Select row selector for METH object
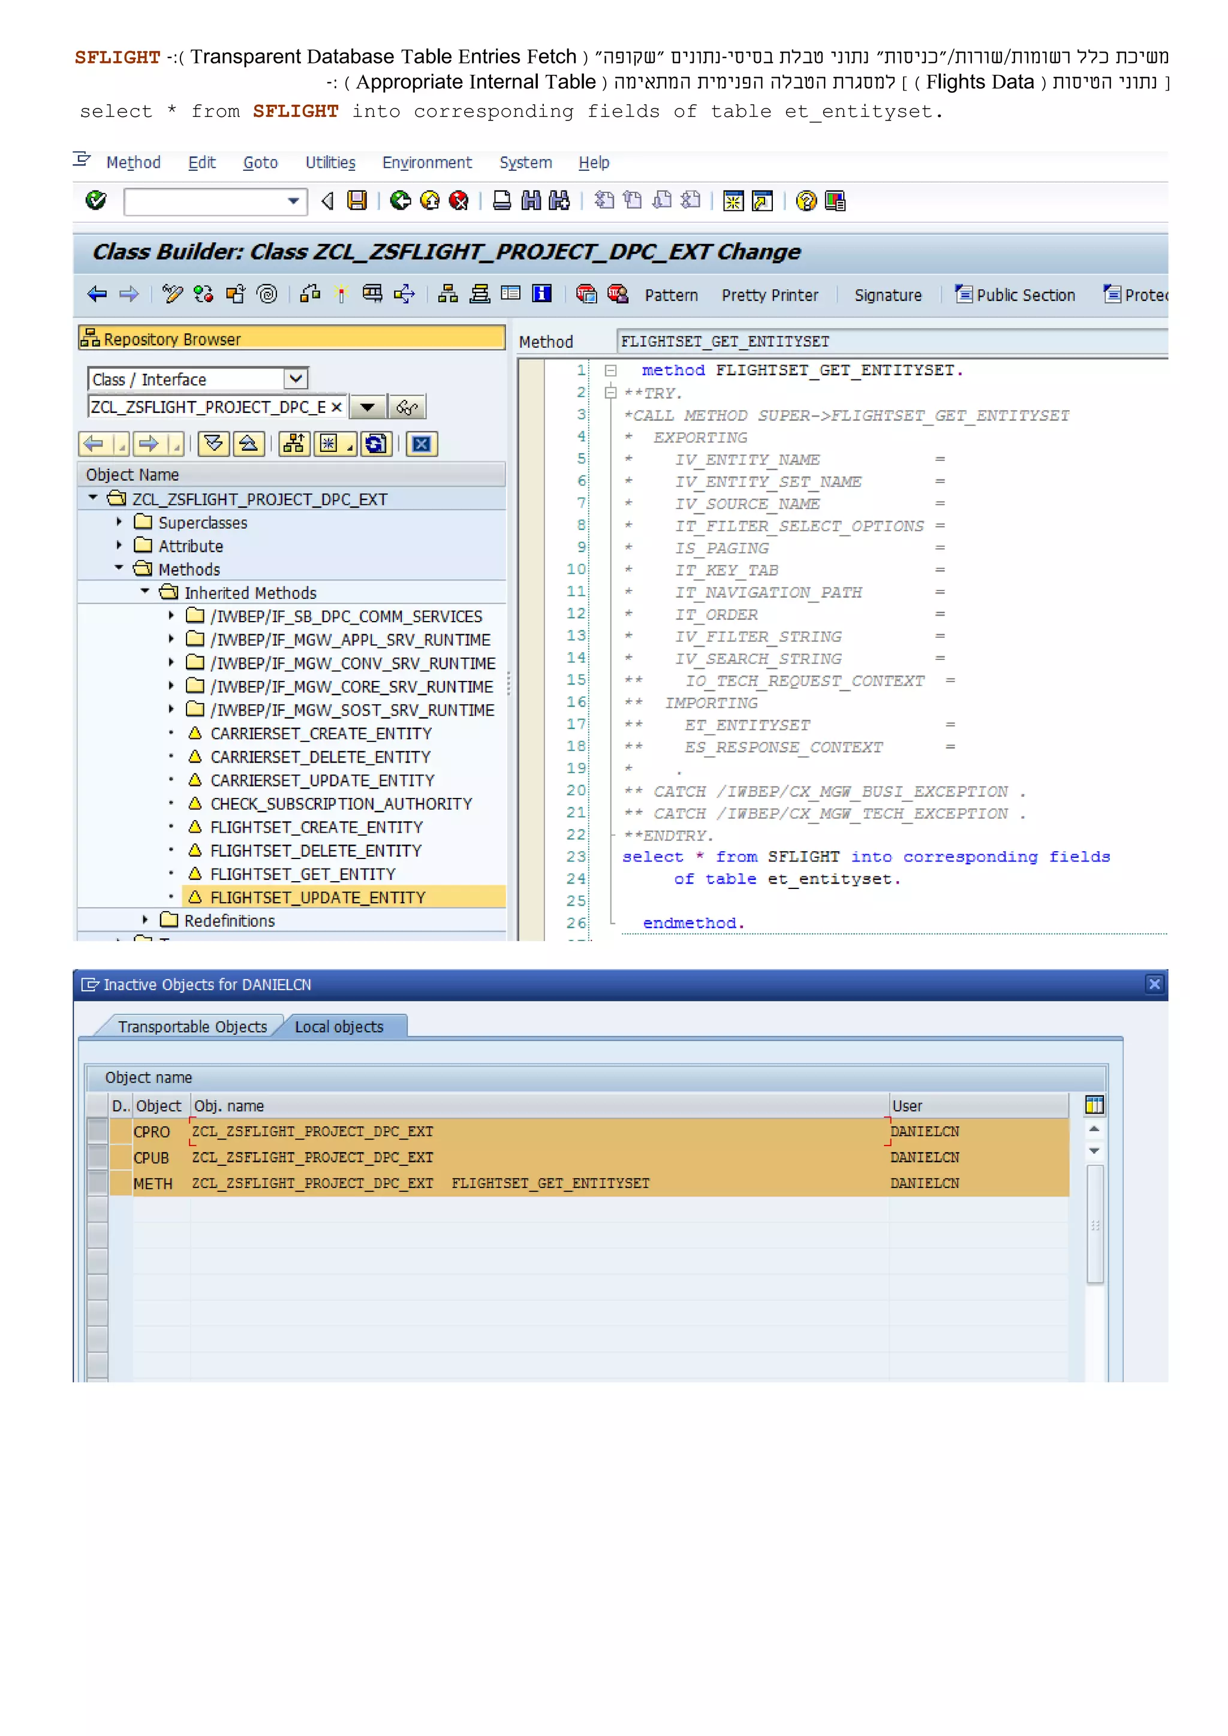The image size is (1228, 1736). [x=98, y=1183]
